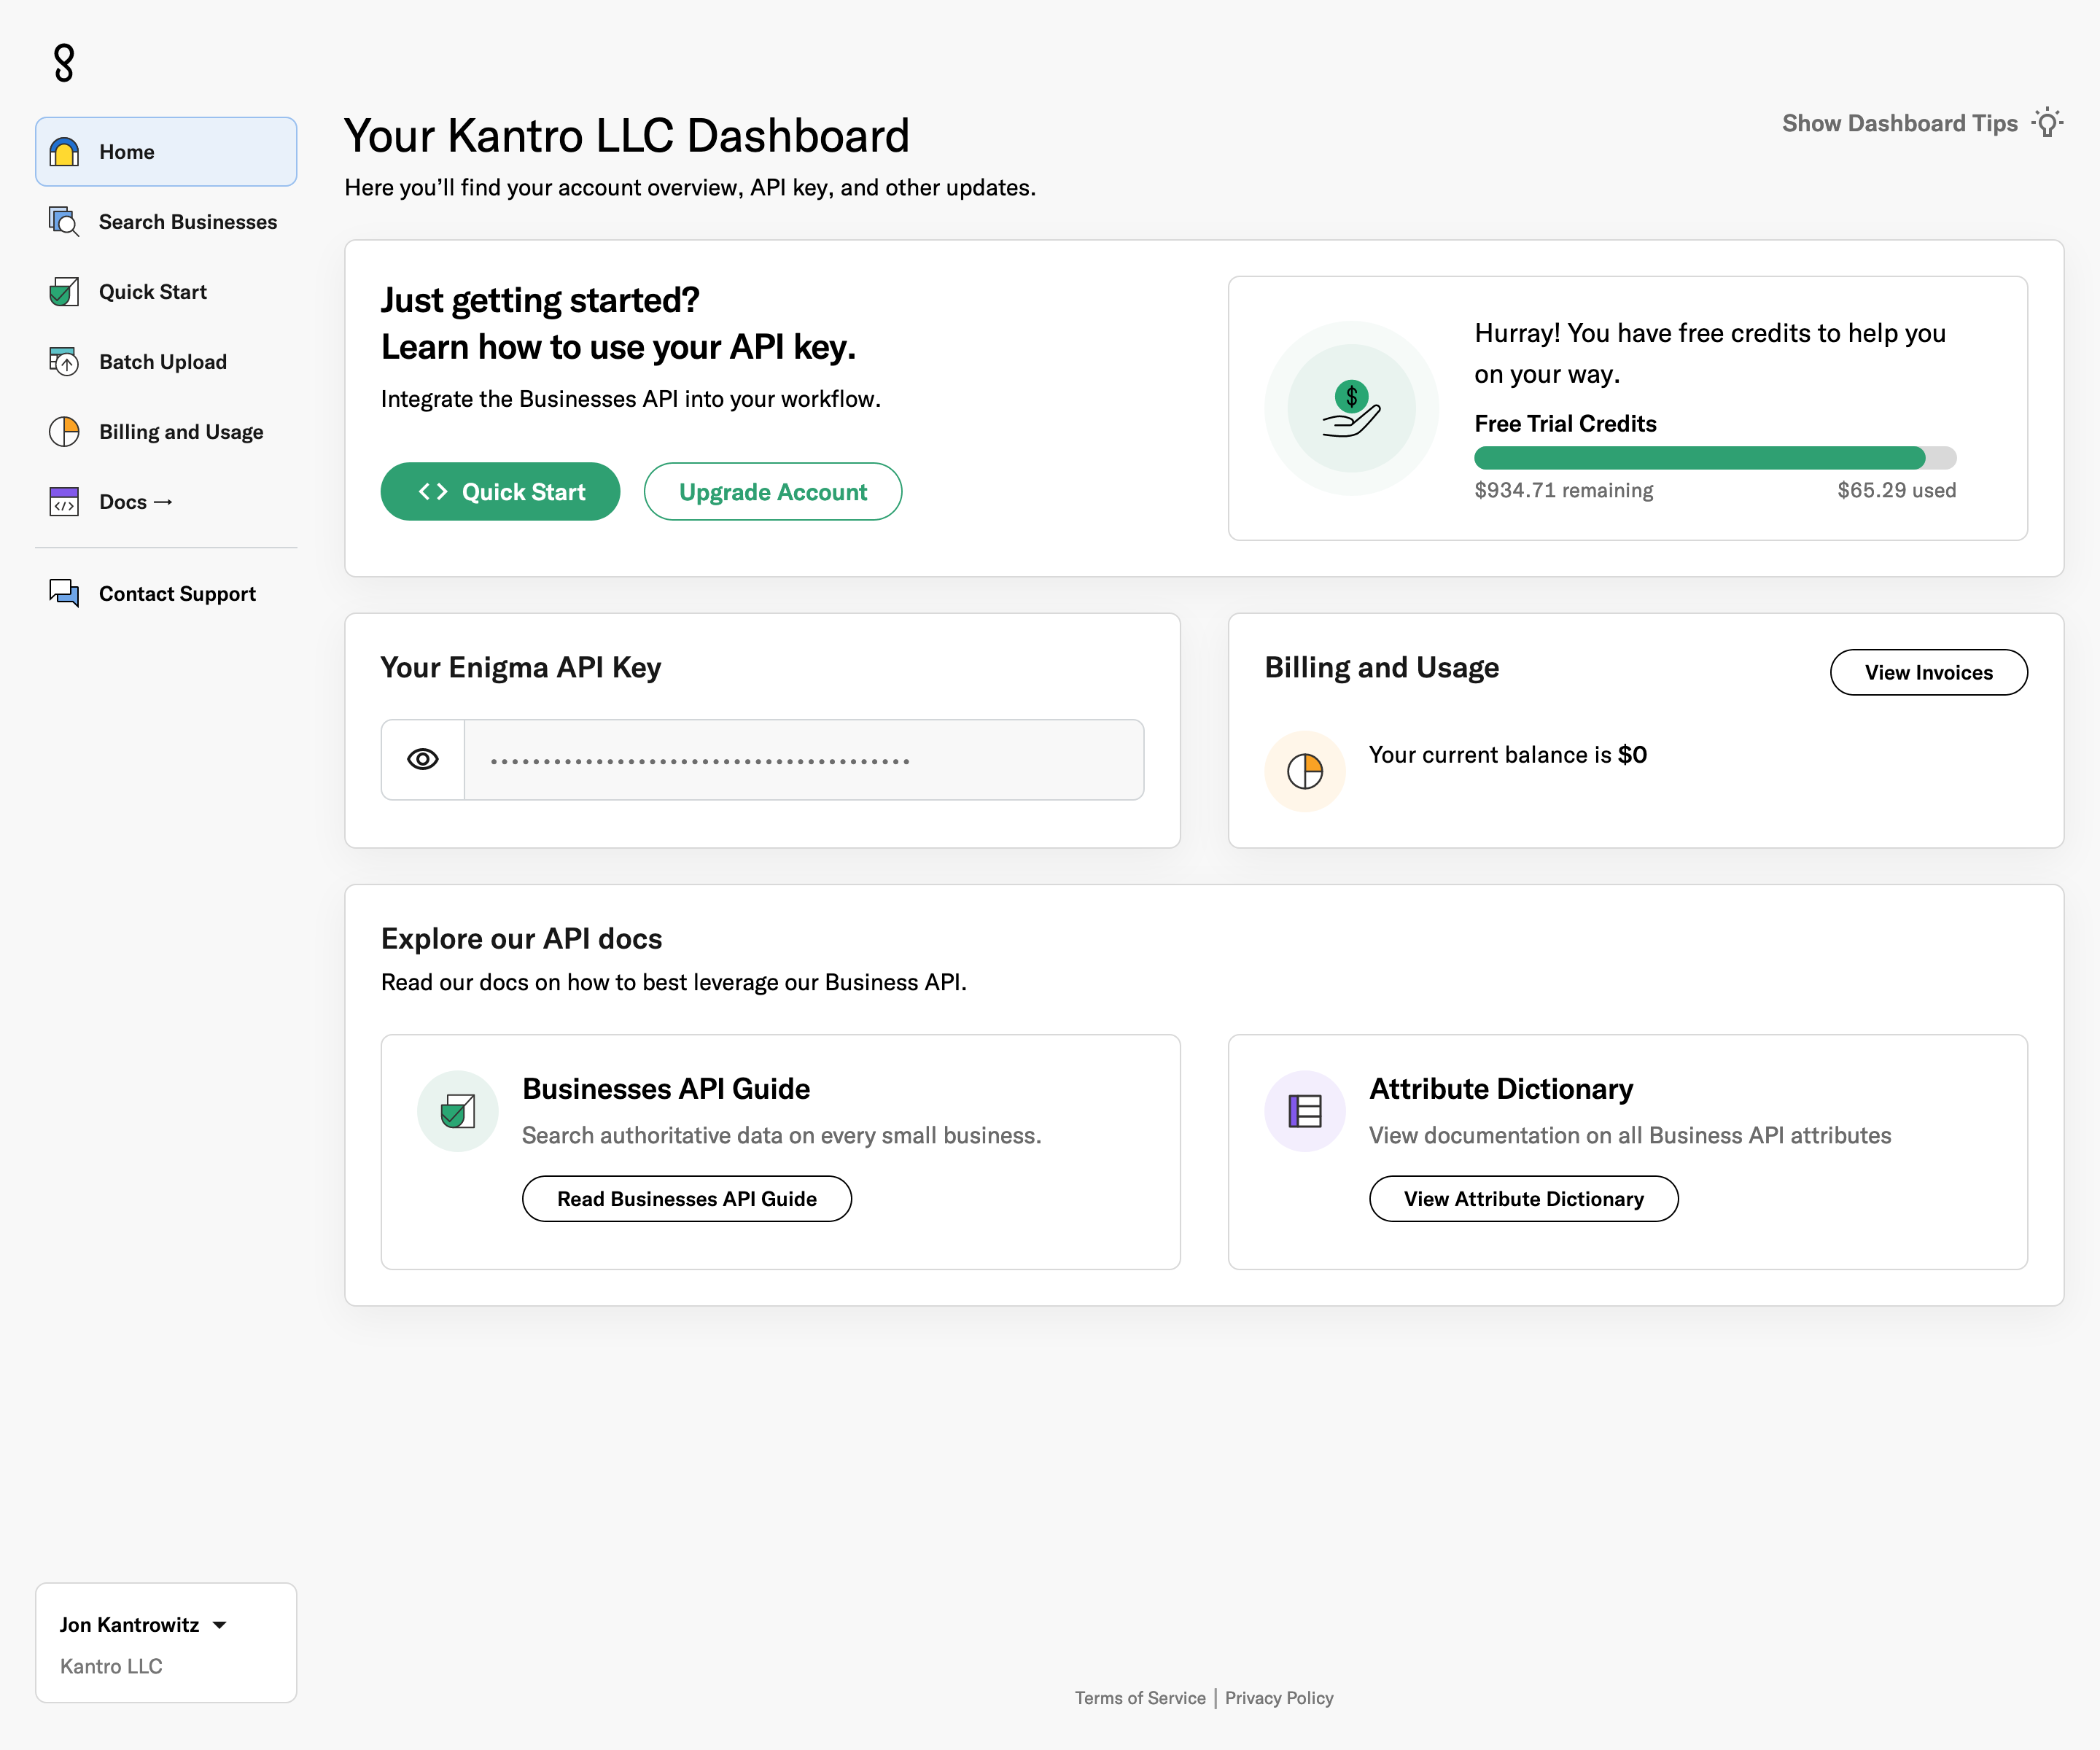Open Quick Start from the sidebar
2100x1750 pixels.
[x=166, y=292]
